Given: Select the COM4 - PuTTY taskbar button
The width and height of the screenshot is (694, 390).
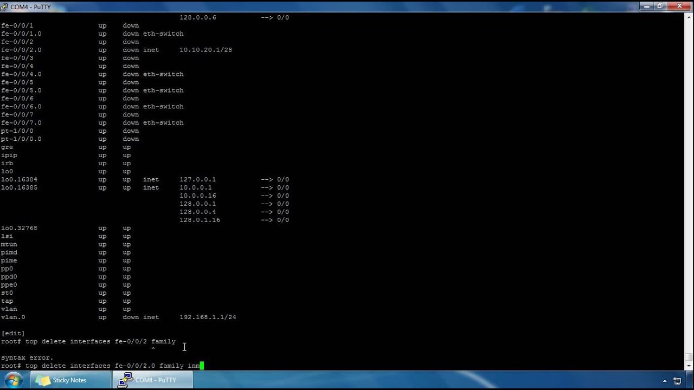Looking at the screenshot, I should click(x=152, y=380).
